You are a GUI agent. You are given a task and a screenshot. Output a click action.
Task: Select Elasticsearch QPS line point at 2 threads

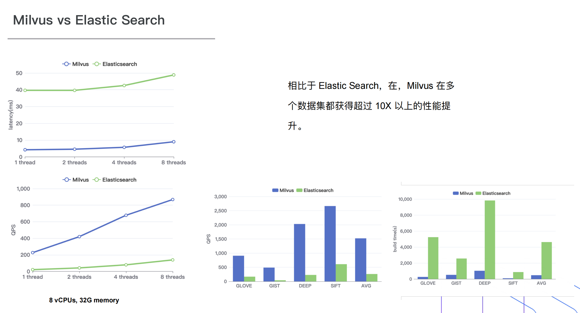[x=79, y=268]
